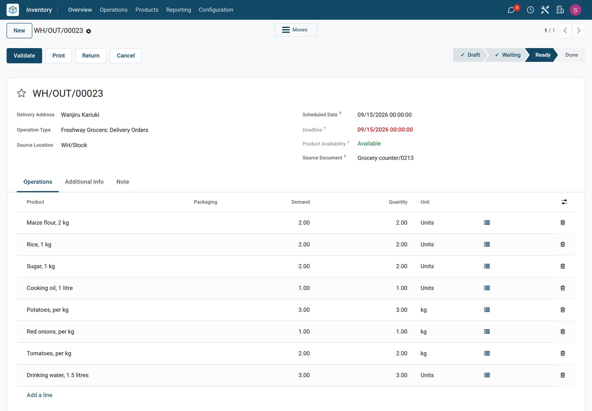Open the Inventory app home icon
The width and height of the screenshot is (592, 411).
(13, 10)
